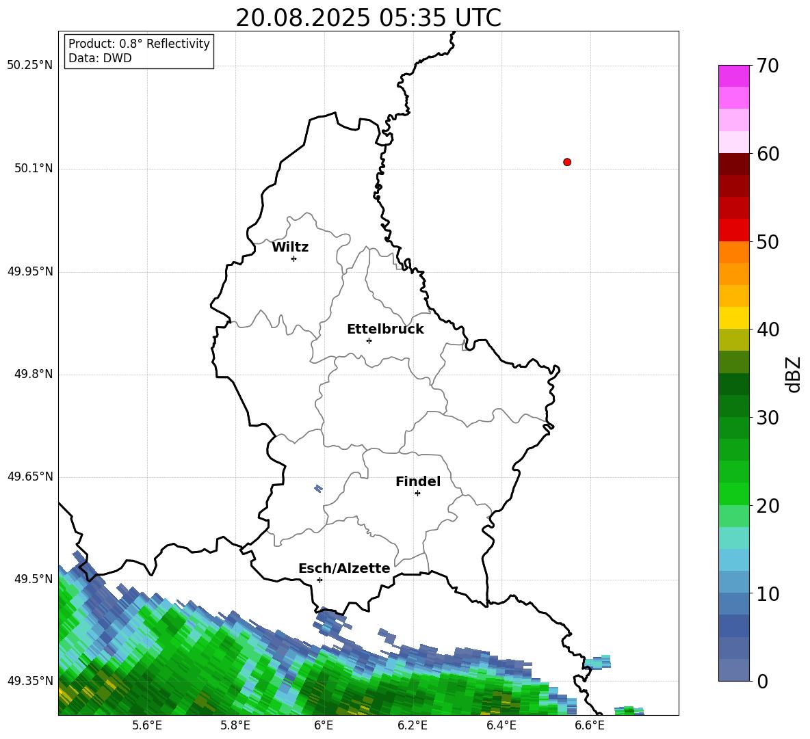Click the colorbar tick label 40
Viewport: 810px width, 739px height.
[768, 330]
